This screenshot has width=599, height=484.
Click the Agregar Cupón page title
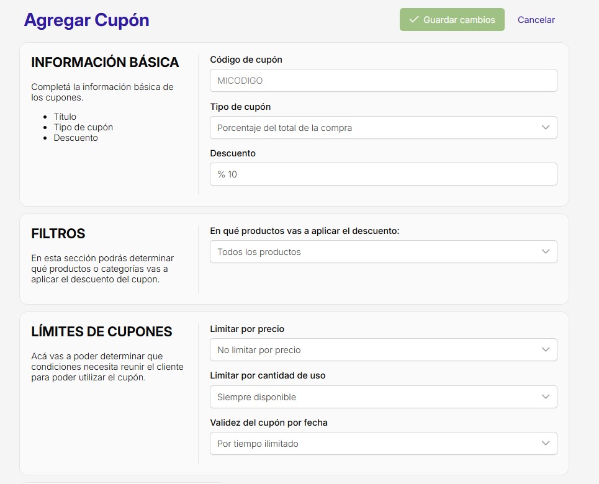pyautogui.click(x=86, y=20)
